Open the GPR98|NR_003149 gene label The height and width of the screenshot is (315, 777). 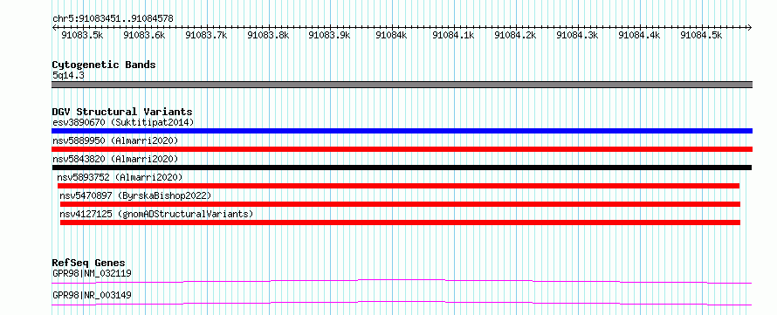coord(93,295)
